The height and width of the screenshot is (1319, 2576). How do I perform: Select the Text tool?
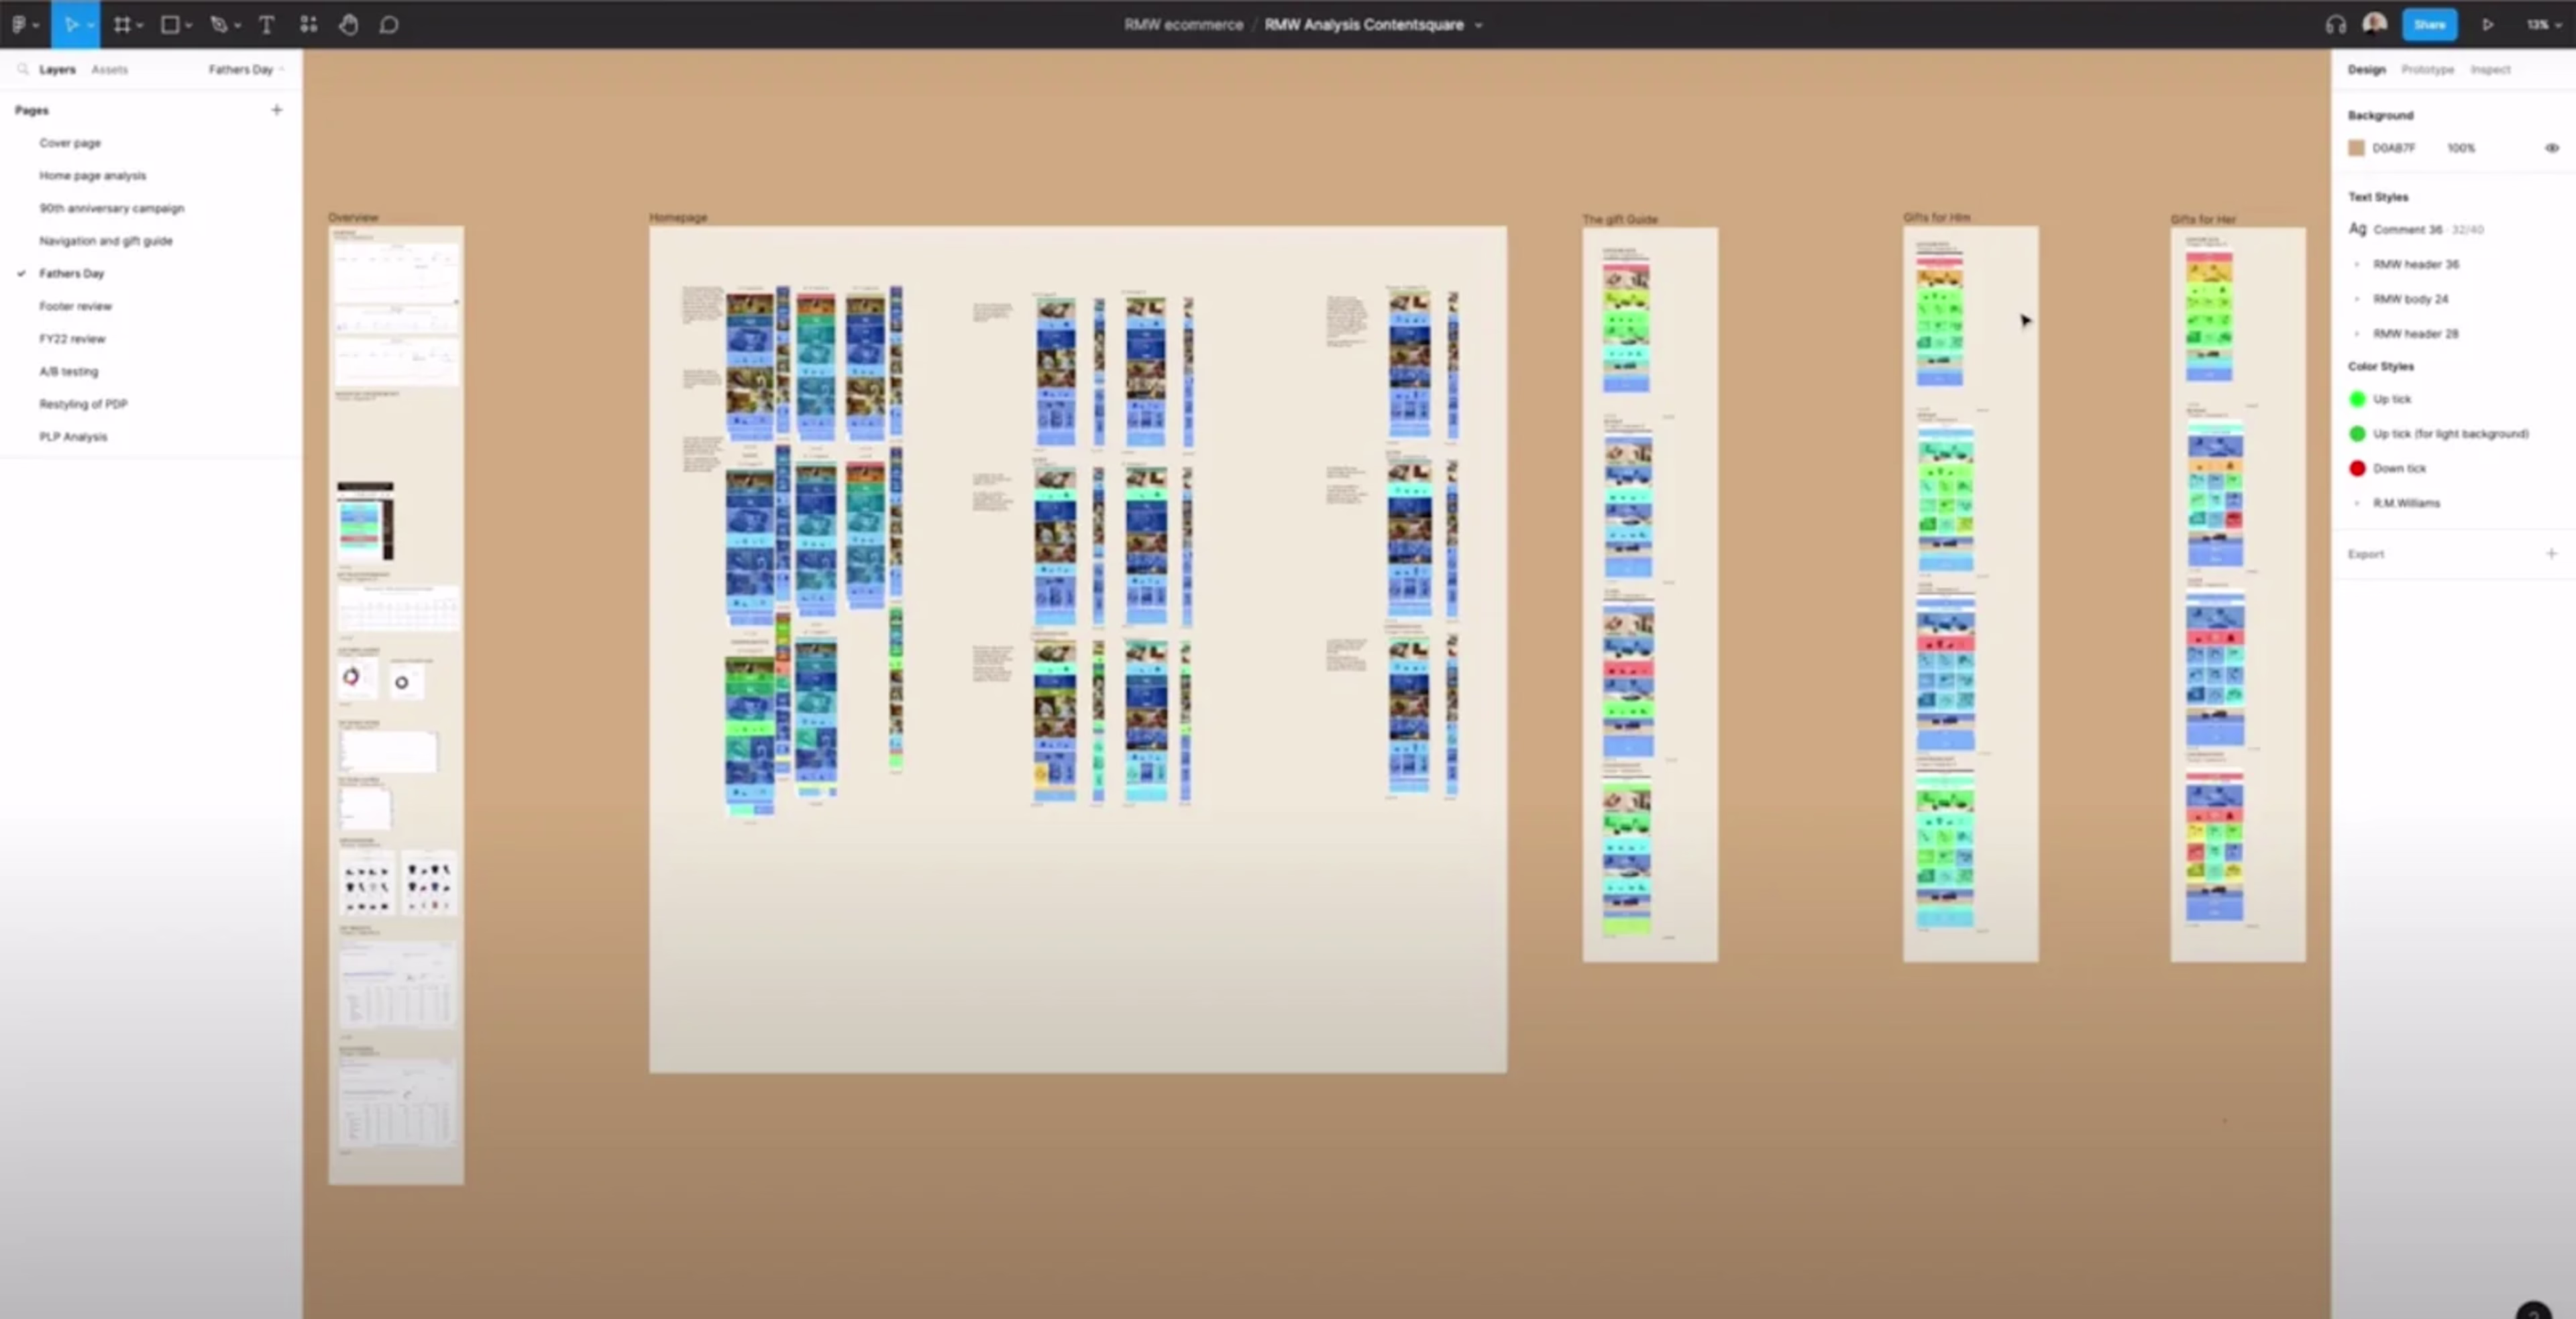click(x=266, y=25)
